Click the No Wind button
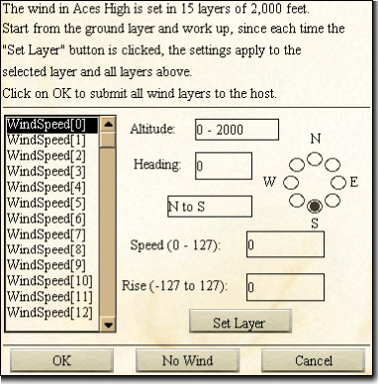 pos(187,360)
